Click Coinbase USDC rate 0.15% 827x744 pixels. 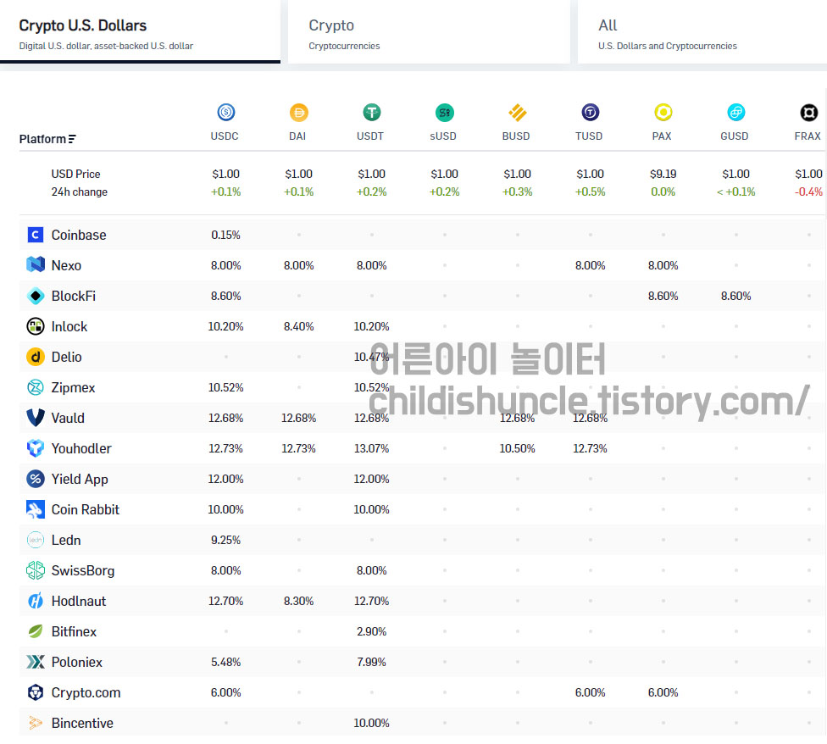point(225,235)
